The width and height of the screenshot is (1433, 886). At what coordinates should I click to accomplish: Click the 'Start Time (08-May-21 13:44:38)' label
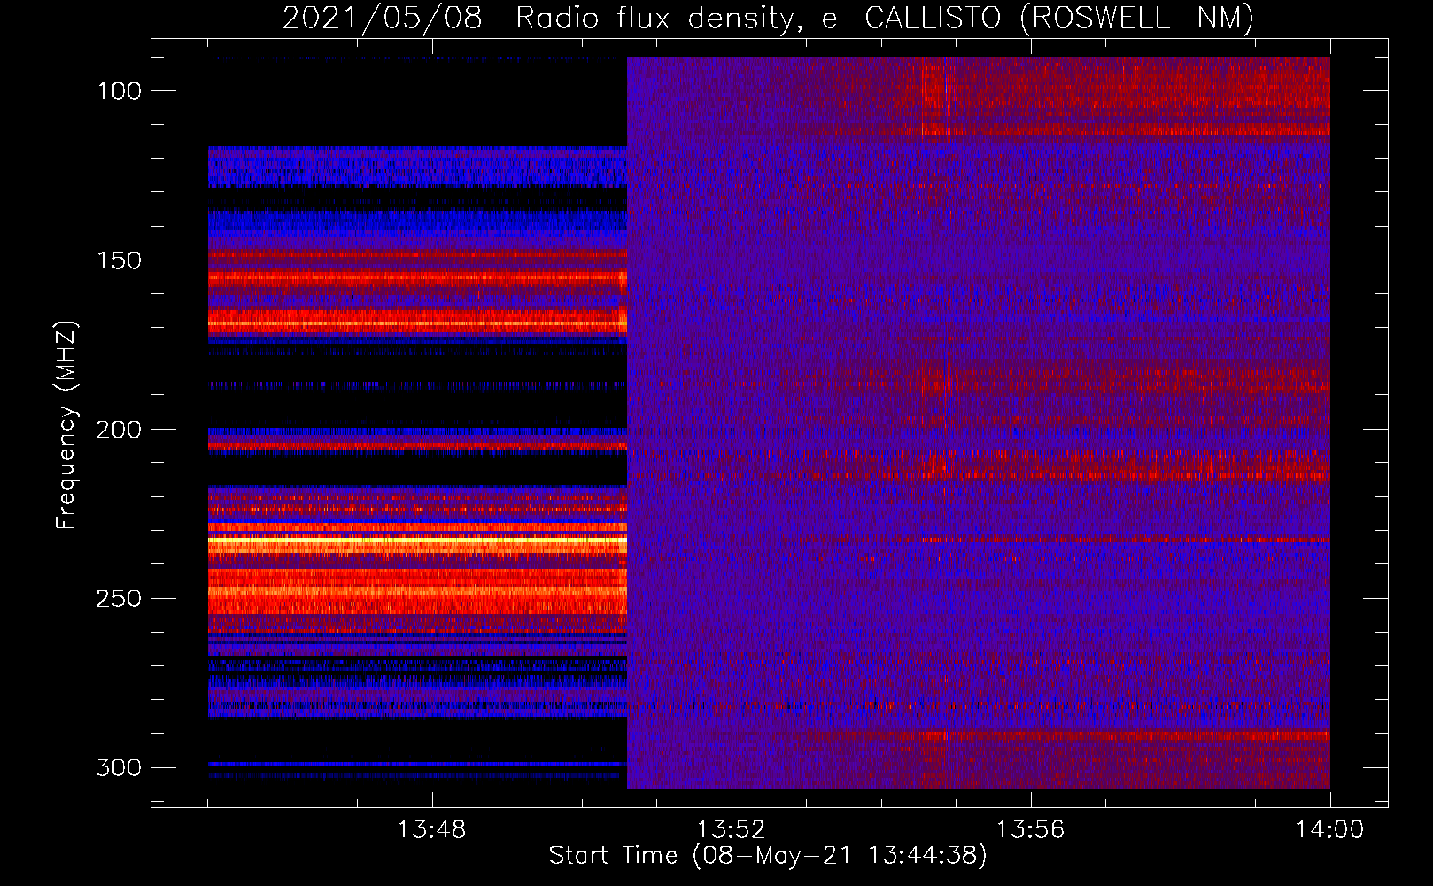pyautogui.click(x=768, y=856)
